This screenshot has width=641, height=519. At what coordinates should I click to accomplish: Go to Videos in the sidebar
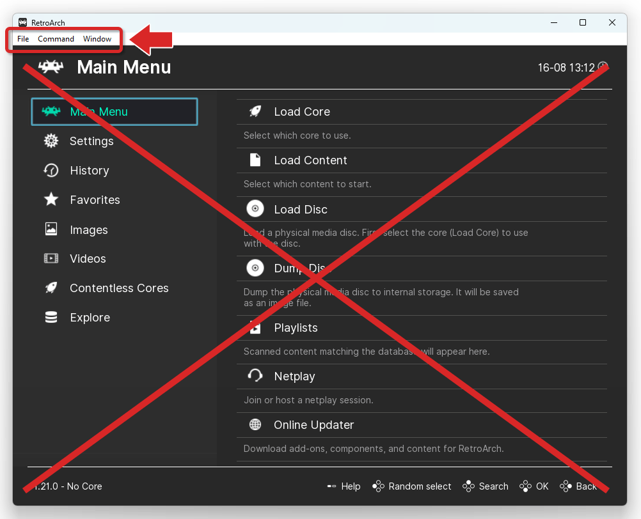pyautogui.click(x=88, y=258)
